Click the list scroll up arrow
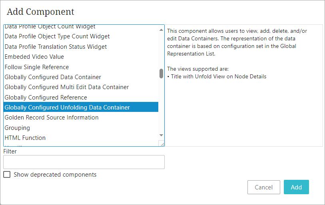 coord(162,30)
